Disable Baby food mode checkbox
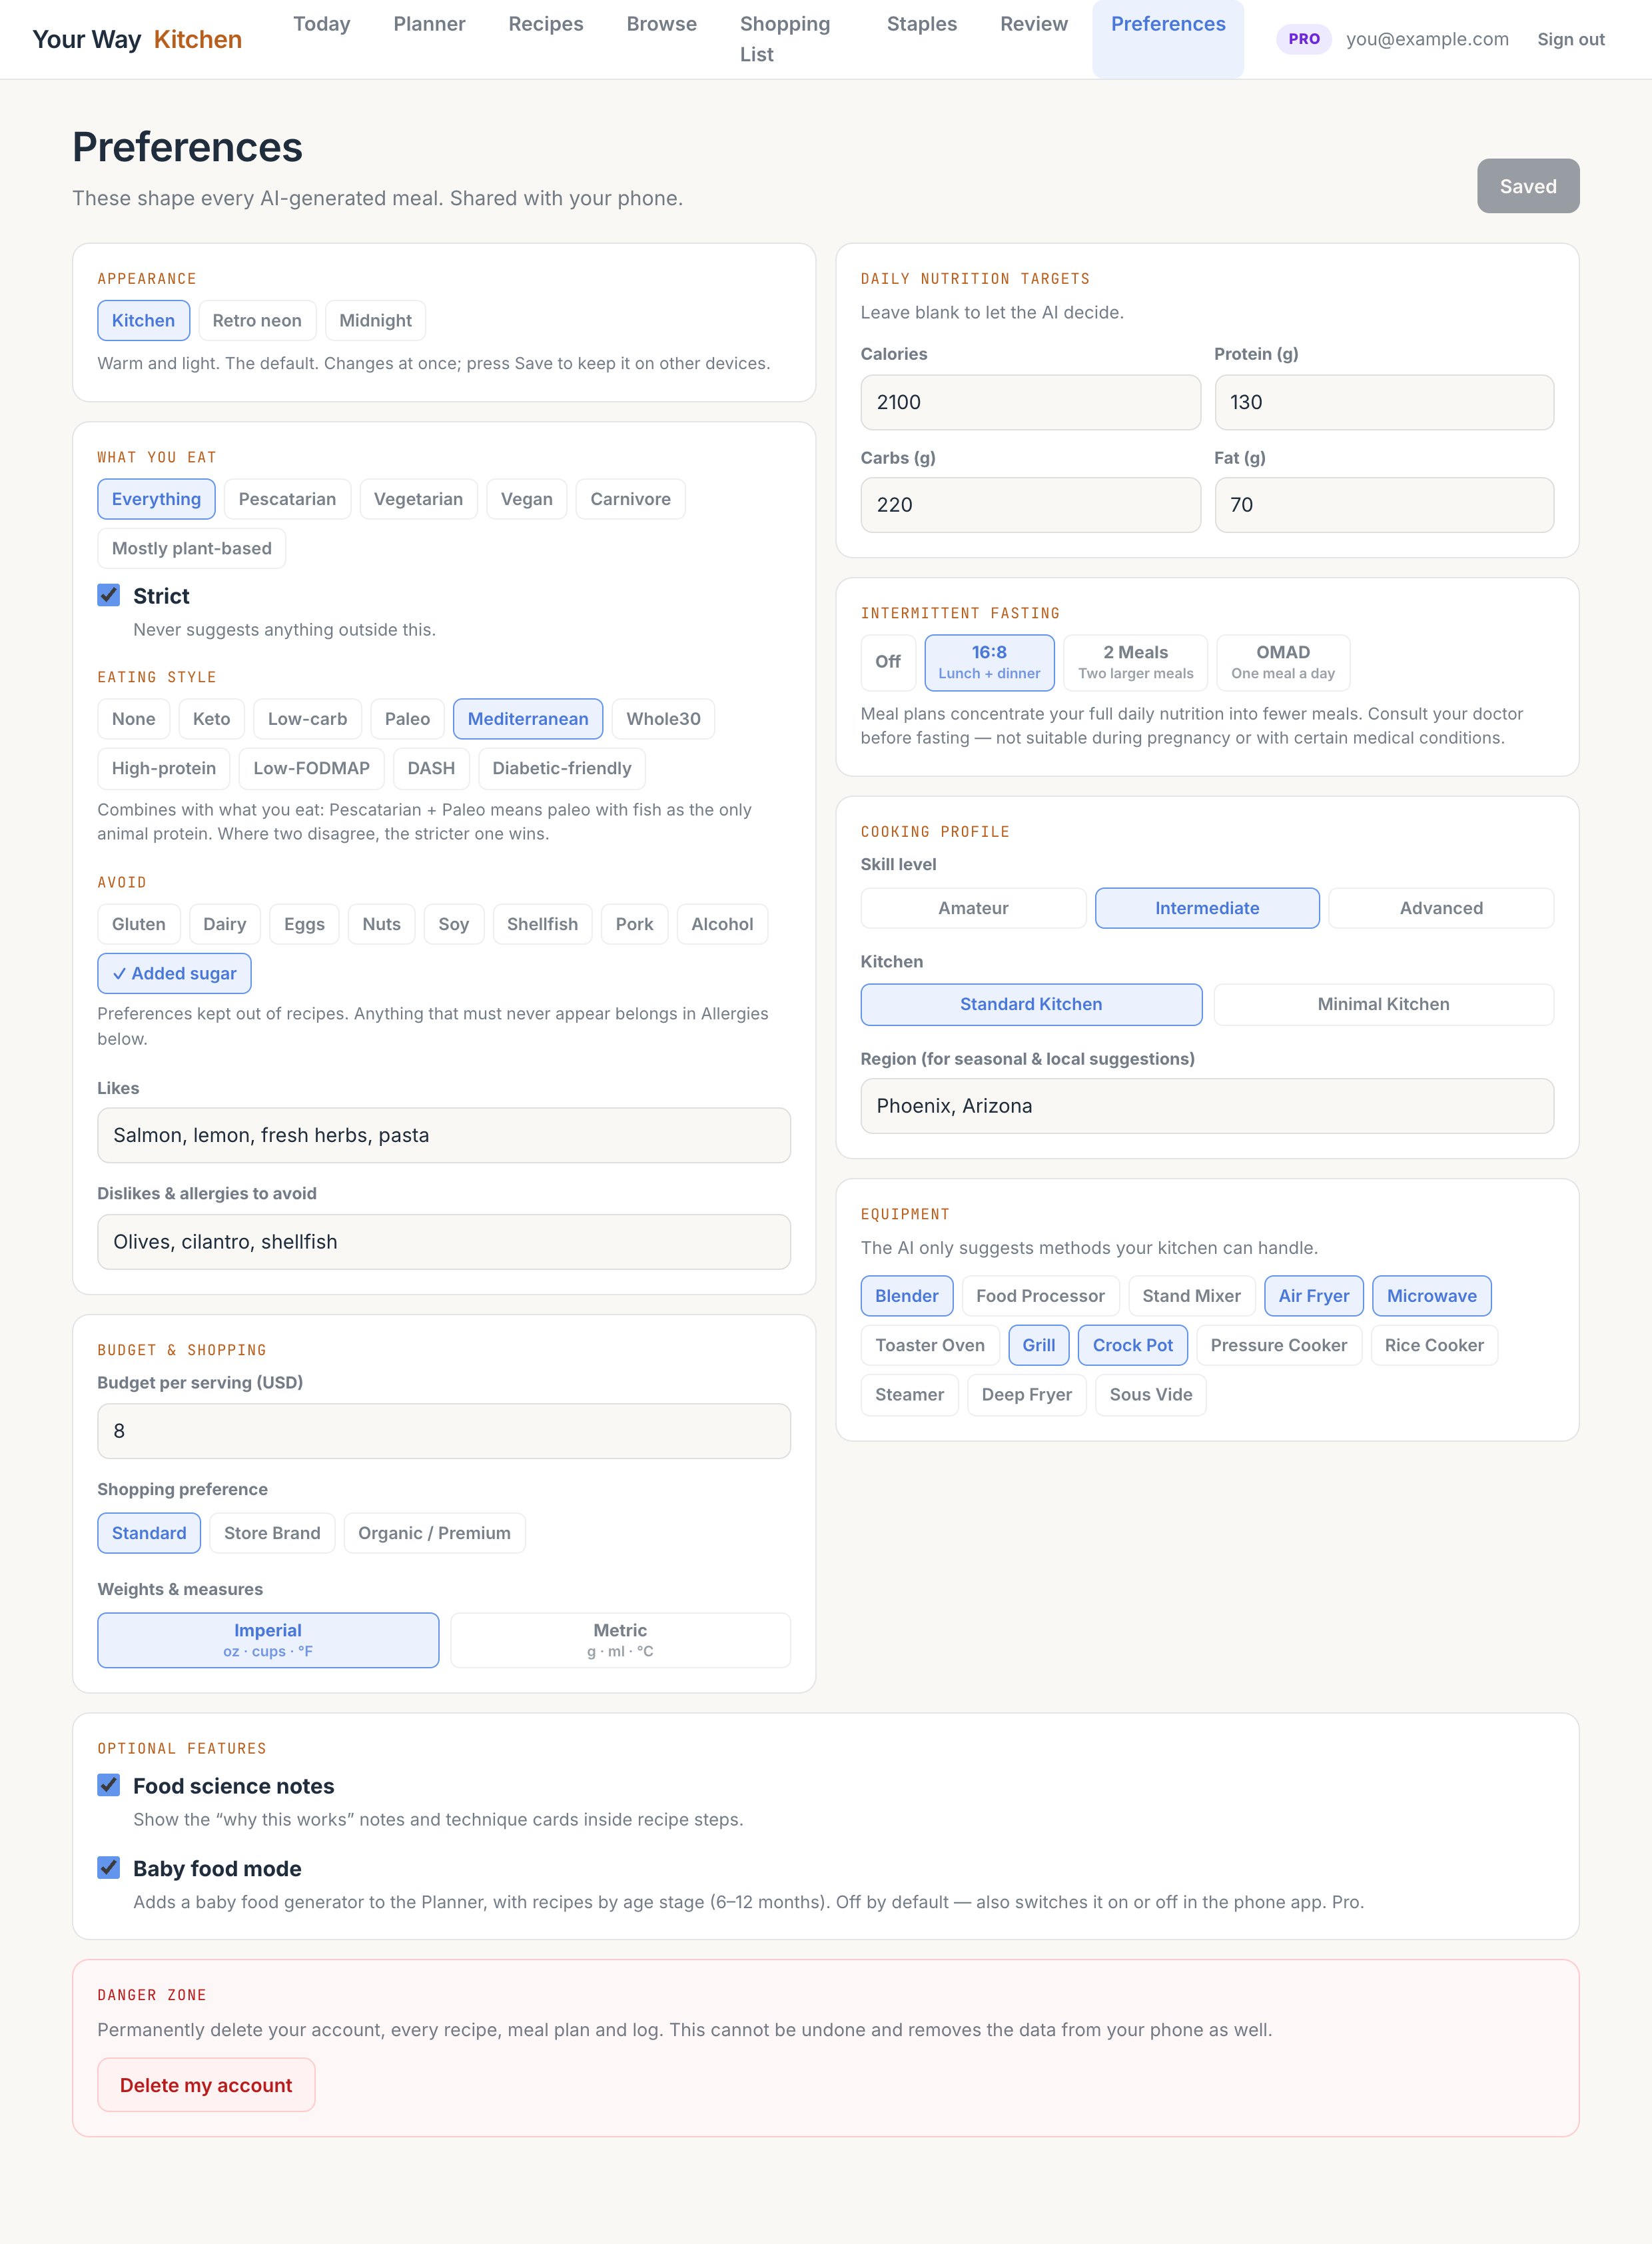The image size is (1652, 2244). coord(108,1868)
